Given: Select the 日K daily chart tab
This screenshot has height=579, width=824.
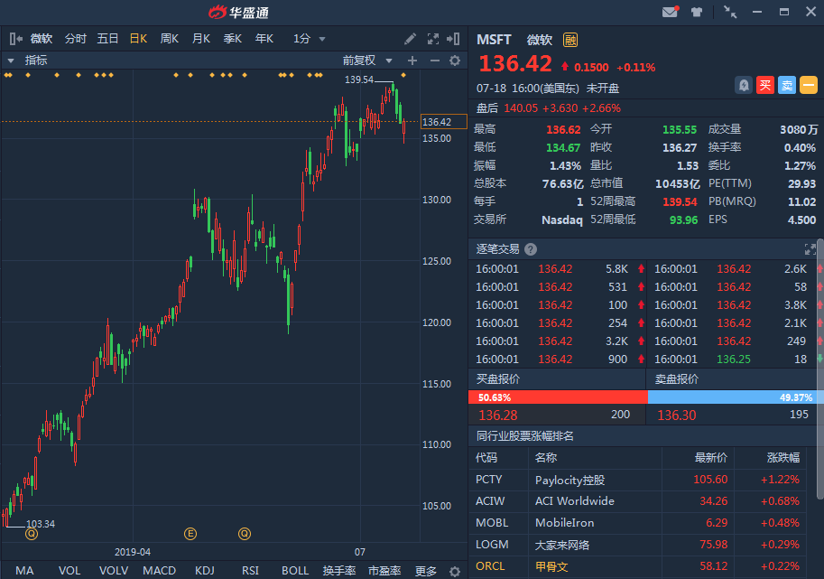Looking at the screenshot, I should click(138, 39).
